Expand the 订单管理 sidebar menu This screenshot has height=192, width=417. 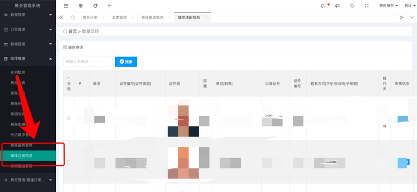pos(28,30)
